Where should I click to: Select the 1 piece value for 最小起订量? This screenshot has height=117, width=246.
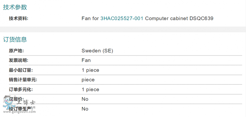(90, 70)
